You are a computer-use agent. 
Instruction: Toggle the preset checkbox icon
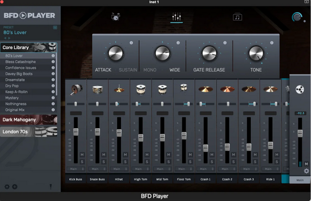click(55, 28)
